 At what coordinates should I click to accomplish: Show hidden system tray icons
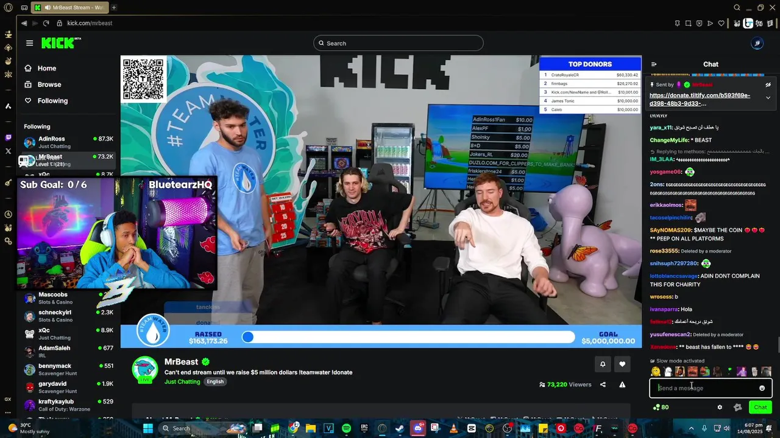[692, 428]
